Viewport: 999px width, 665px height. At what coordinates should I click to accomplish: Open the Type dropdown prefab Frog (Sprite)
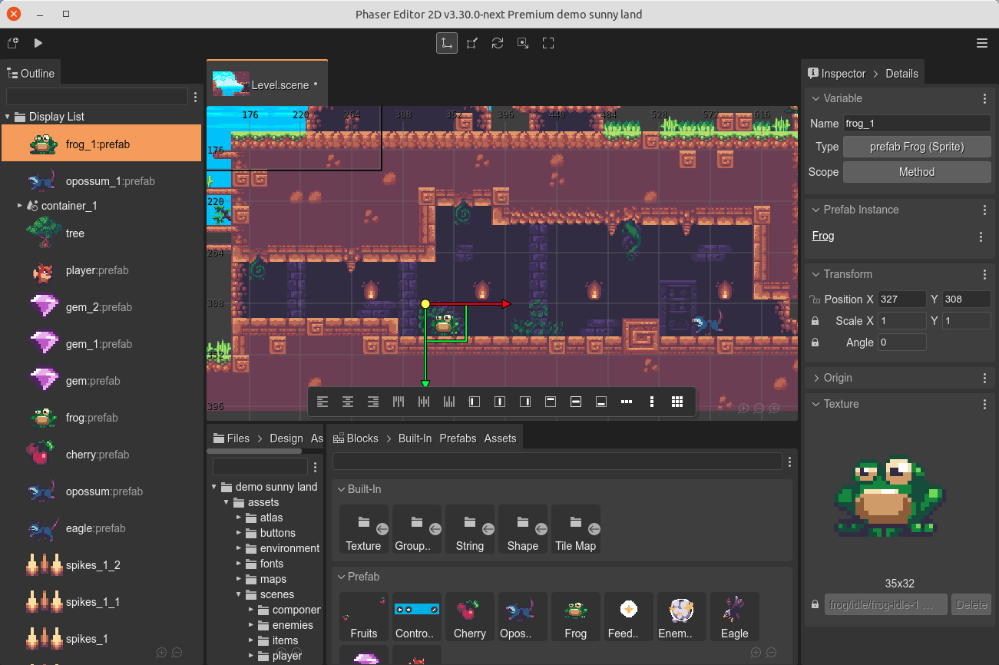(x=917, y=147)
